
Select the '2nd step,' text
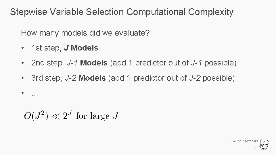(47, 63)
